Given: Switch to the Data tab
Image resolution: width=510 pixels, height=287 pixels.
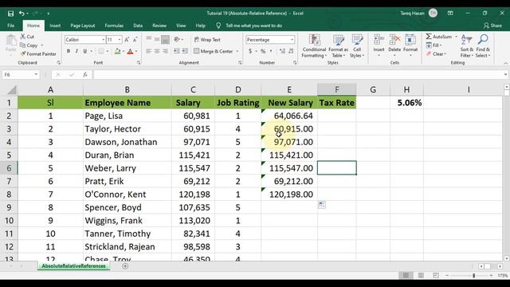Looking at the screenshot, I should coord(138,26).
